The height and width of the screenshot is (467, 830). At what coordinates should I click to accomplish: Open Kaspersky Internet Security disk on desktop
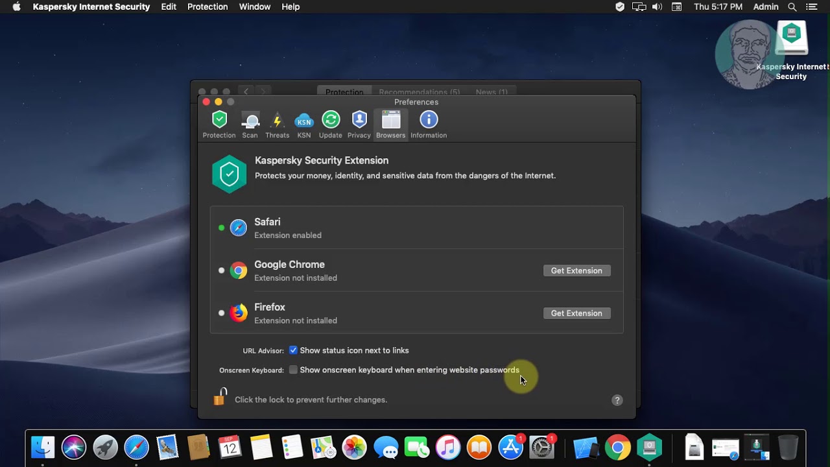pos(792,51)
